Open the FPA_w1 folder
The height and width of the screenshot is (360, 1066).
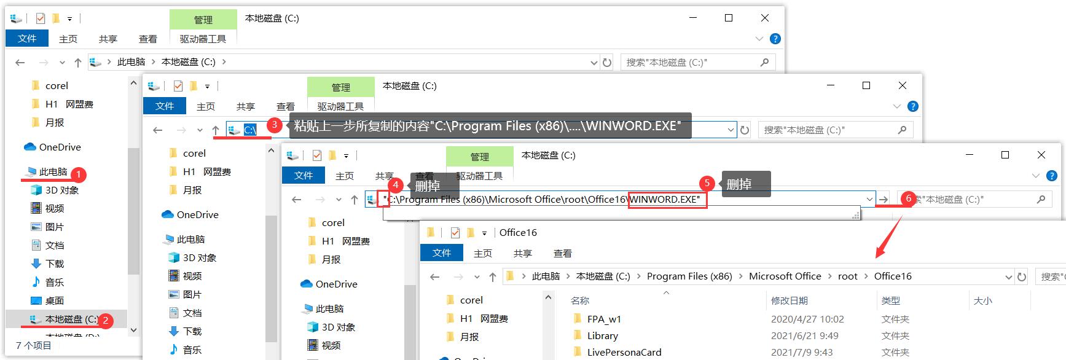(x=603, y=319)
